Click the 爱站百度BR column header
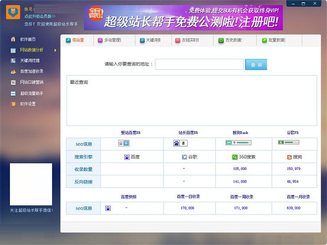This screenshot has width=327, height=245. 131,132
